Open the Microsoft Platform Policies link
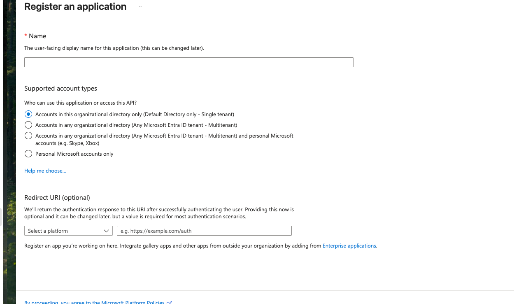 coord(98,302)
